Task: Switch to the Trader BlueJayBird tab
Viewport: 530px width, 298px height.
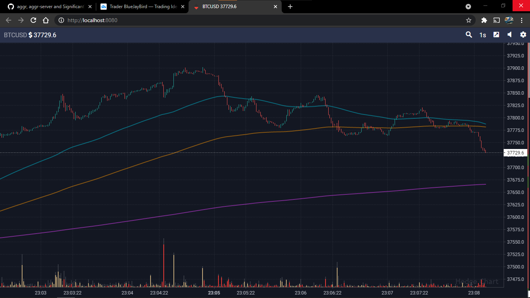Action: tap(142, 7)
